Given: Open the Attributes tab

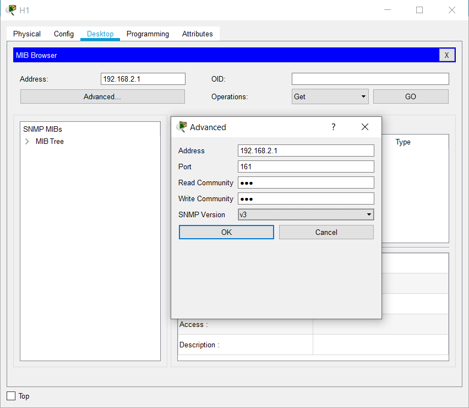Looking at the screenshot, I should 197,34.
